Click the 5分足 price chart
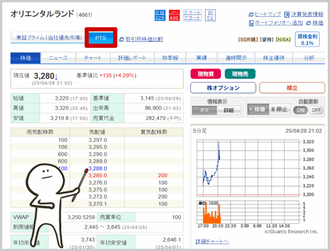Viewport: 330px width, 251px height. coord(248,168)
